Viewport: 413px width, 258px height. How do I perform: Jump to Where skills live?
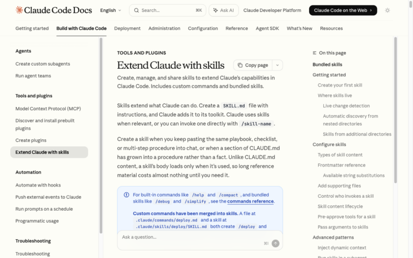(335, 95)
